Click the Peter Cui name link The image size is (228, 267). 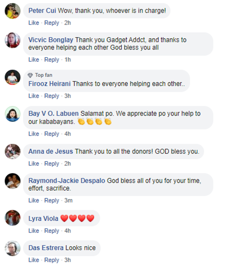[40, 11]
